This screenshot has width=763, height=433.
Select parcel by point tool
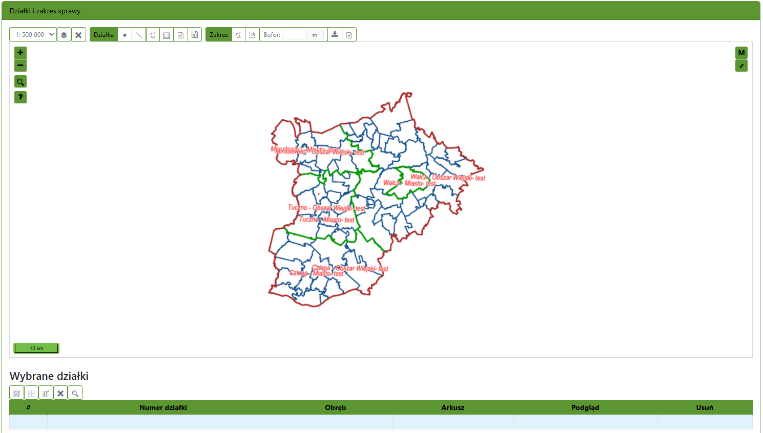coord(125,35)
